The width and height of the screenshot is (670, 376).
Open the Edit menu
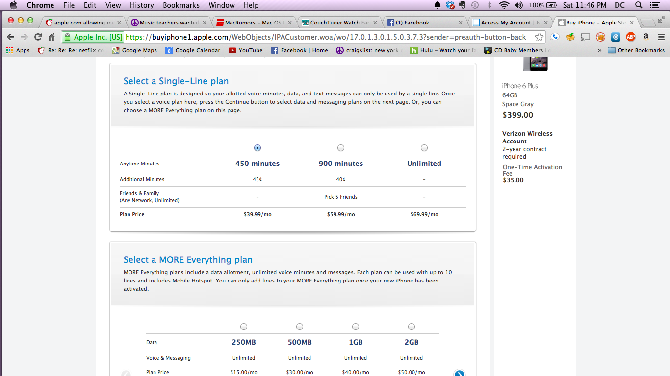click(90, 5)
